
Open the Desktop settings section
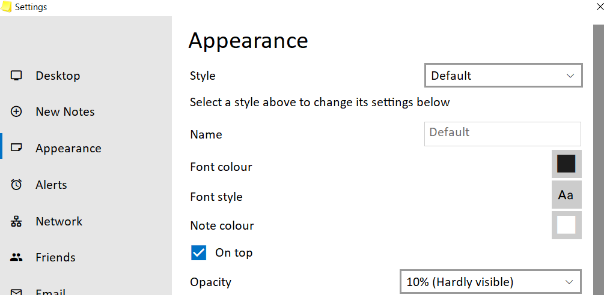(58, 76)
